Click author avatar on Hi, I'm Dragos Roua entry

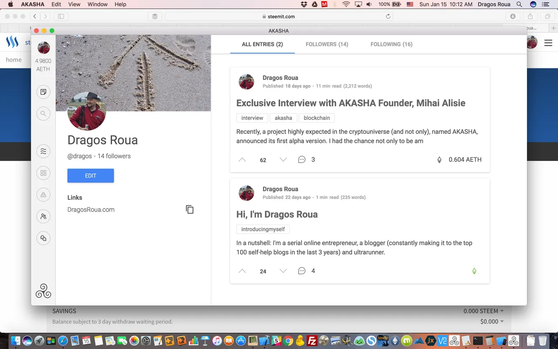246,193
